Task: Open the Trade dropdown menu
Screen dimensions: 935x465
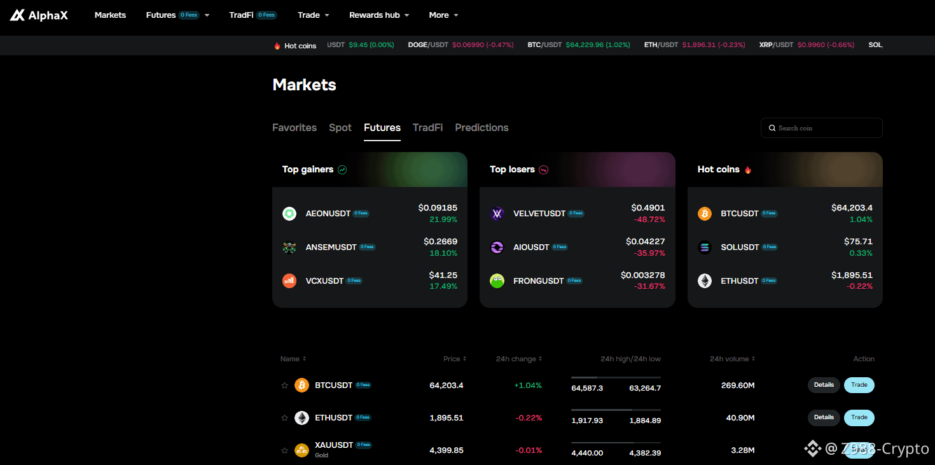Action: click(x=314, y=15)
